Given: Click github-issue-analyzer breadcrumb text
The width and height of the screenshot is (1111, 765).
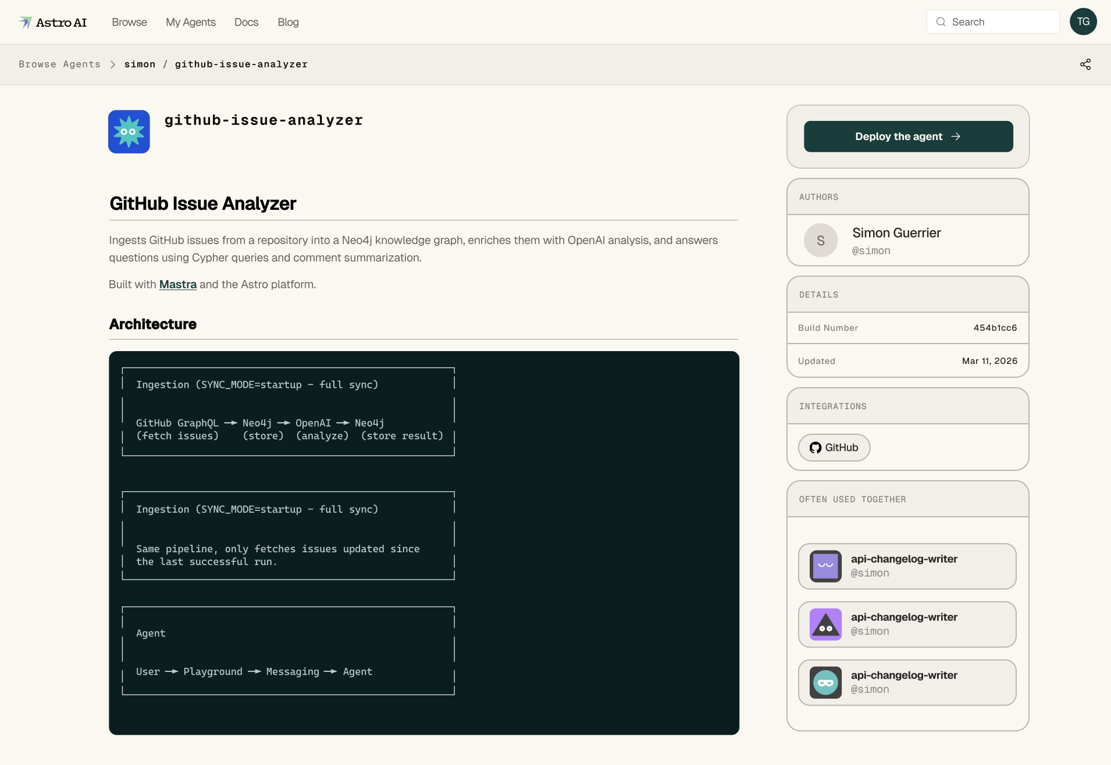Looking at the screenshot, I should (x=241, y=65).
